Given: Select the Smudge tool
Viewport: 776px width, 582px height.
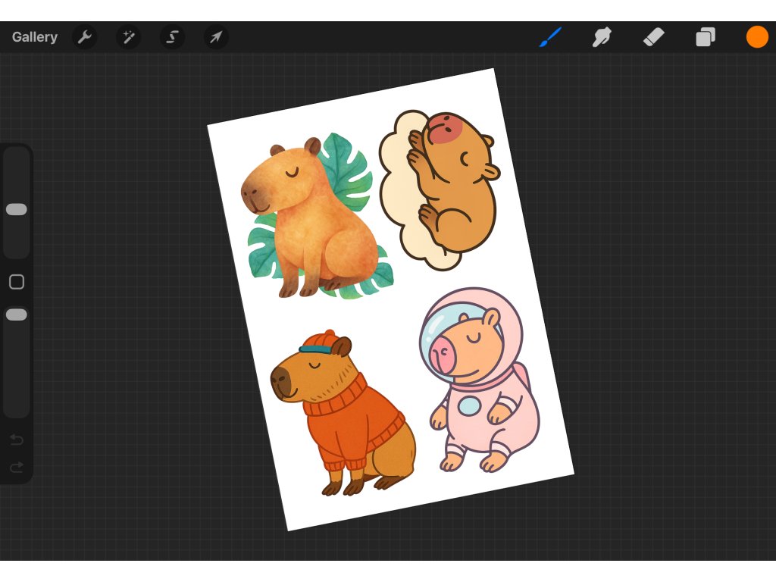Looking at the screenshot, I should click(602, 36).
